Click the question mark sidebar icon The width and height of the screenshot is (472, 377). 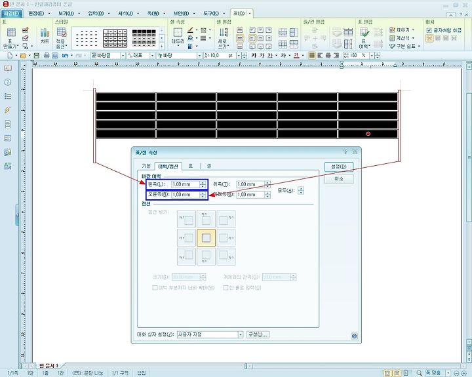(x=8, y=82)
